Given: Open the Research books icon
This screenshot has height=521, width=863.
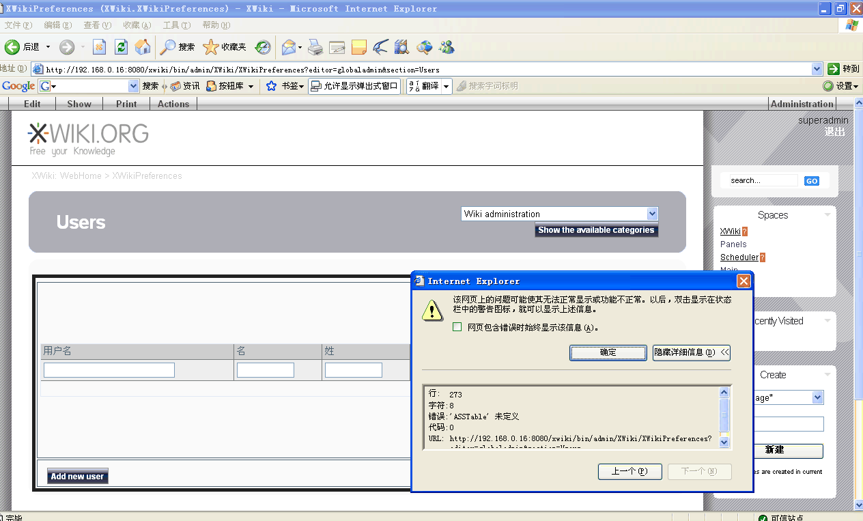Looking at the screenshot, I should click(x=401, y=47).
